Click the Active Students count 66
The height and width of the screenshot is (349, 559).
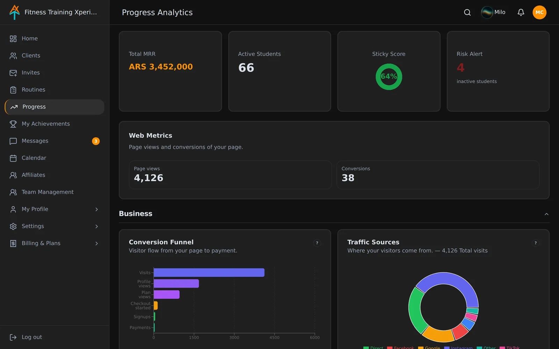(x=246, y=68)
